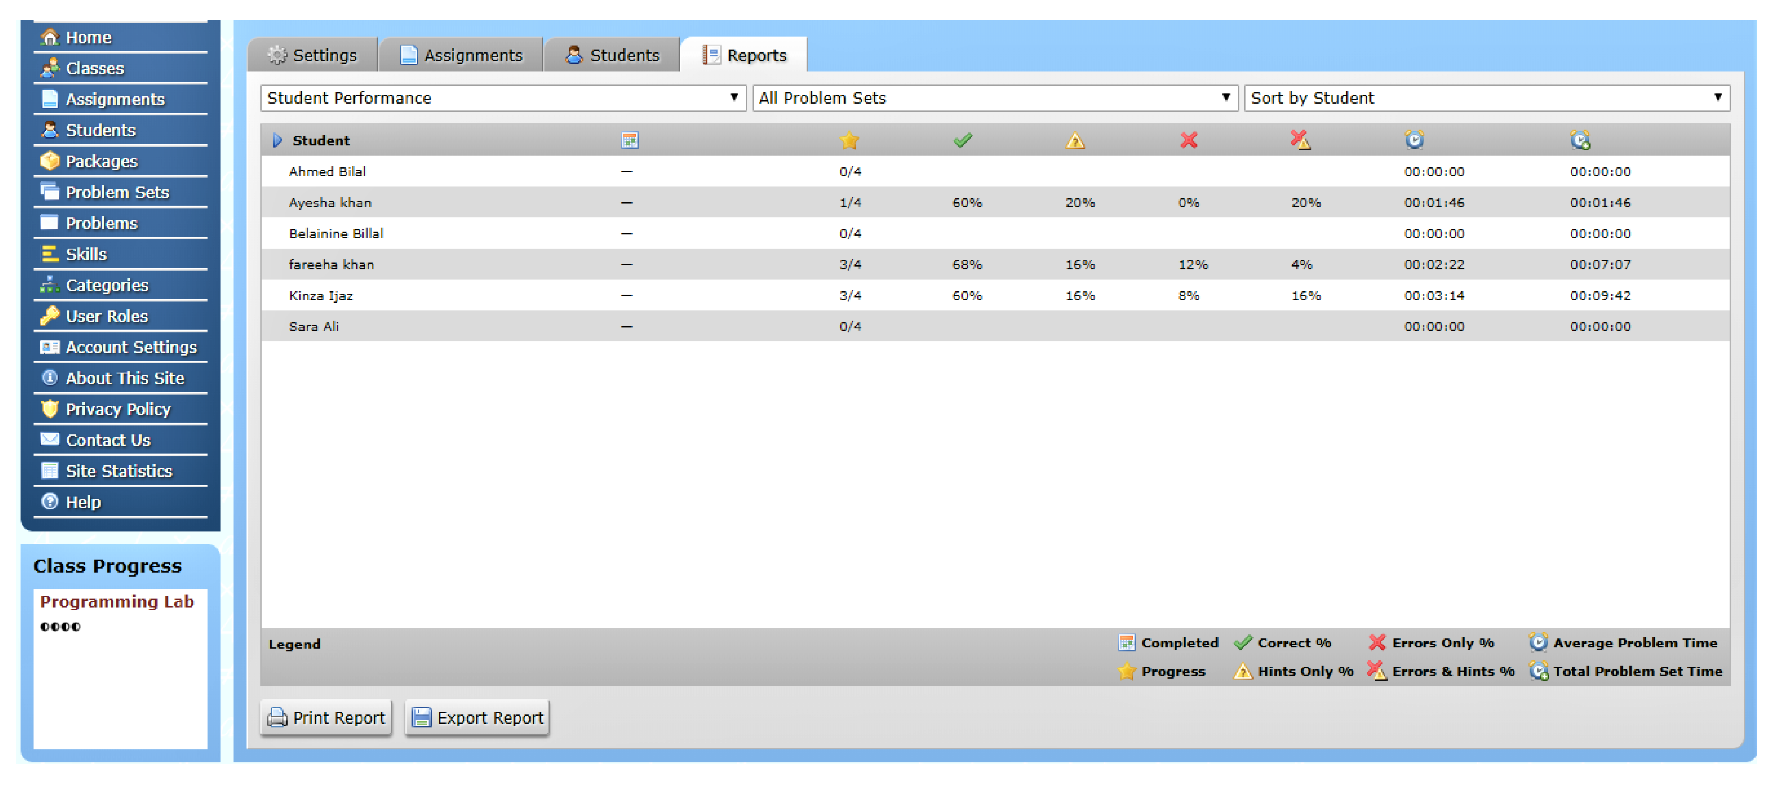Click the Errors & Hints column header icon

tap(1300, 141)
